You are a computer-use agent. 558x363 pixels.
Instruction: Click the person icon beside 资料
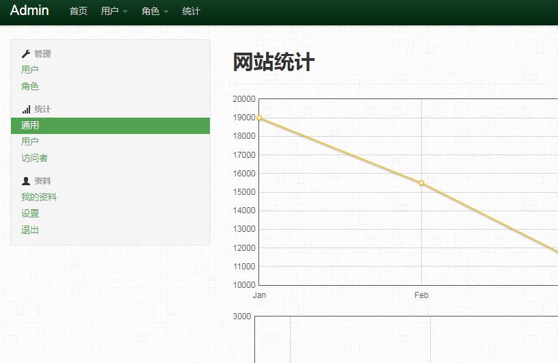coord(26,181)
